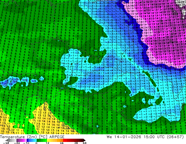This screenshot has height=144, width=186.
Task: Click the 'ARPEGE' model name label
Action: click(57, 137)
